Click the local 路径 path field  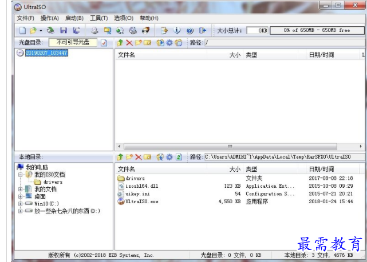284,157
